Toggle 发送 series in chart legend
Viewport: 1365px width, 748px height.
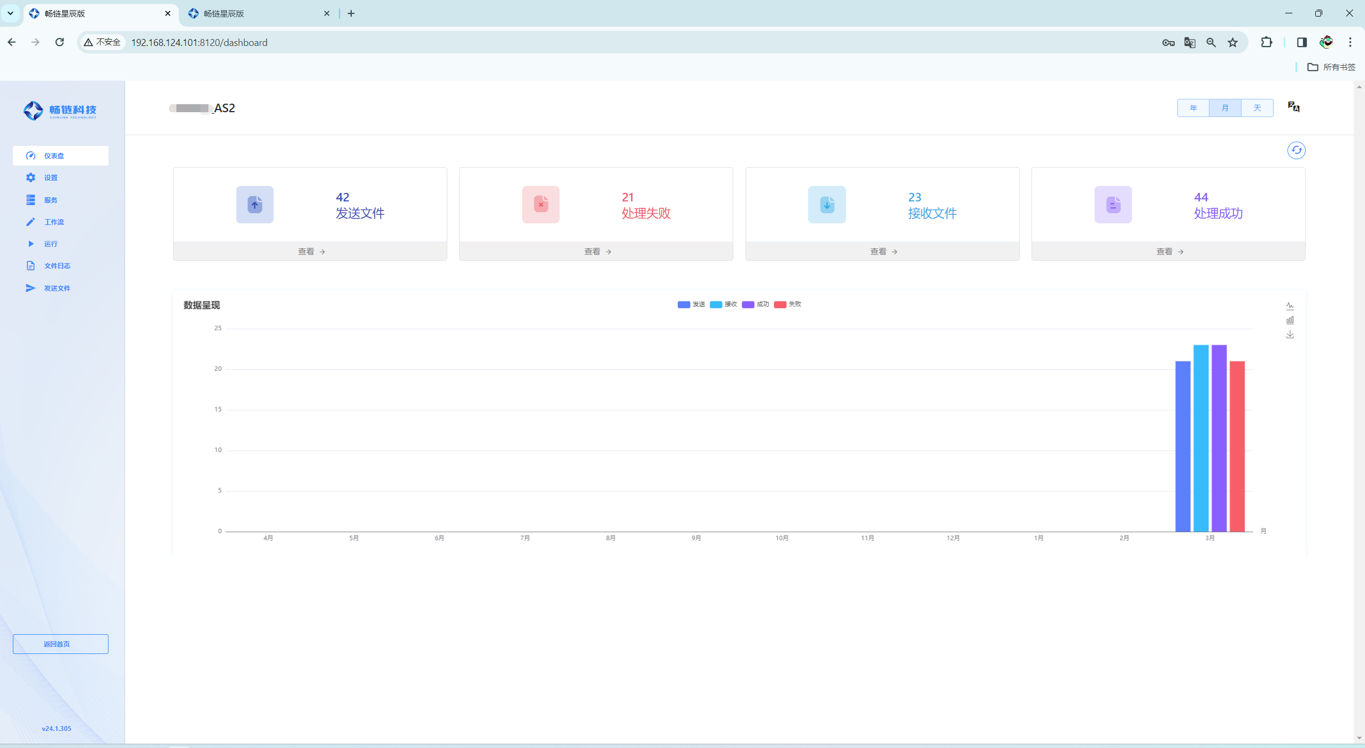point(691,304)
